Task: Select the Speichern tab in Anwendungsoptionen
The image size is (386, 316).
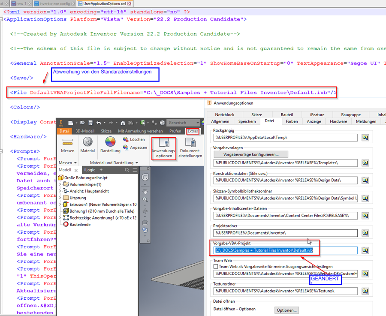Action: coord(247,121)
